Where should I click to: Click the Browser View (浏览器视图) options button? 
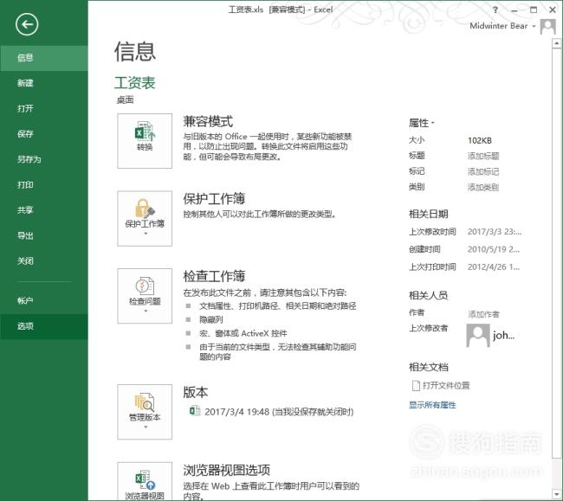tap(145, 481)
